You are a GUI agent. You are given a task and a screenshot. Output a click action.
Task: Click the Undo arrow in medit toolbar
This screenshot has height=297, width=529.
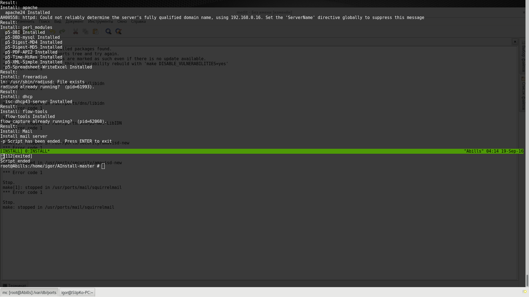point(52,32)
